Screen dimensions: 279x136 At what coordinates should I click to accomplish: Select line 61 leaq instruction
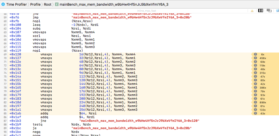tap(37, 25)
